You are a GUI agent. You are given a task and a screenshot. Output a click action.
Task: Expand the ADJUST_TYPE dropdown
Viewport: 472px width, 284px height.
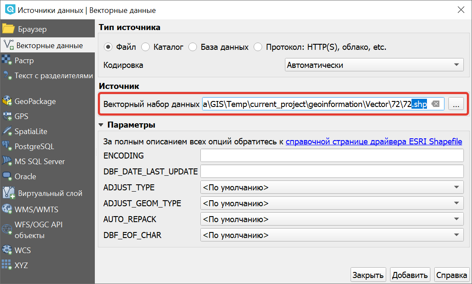(x=332, y=187)
